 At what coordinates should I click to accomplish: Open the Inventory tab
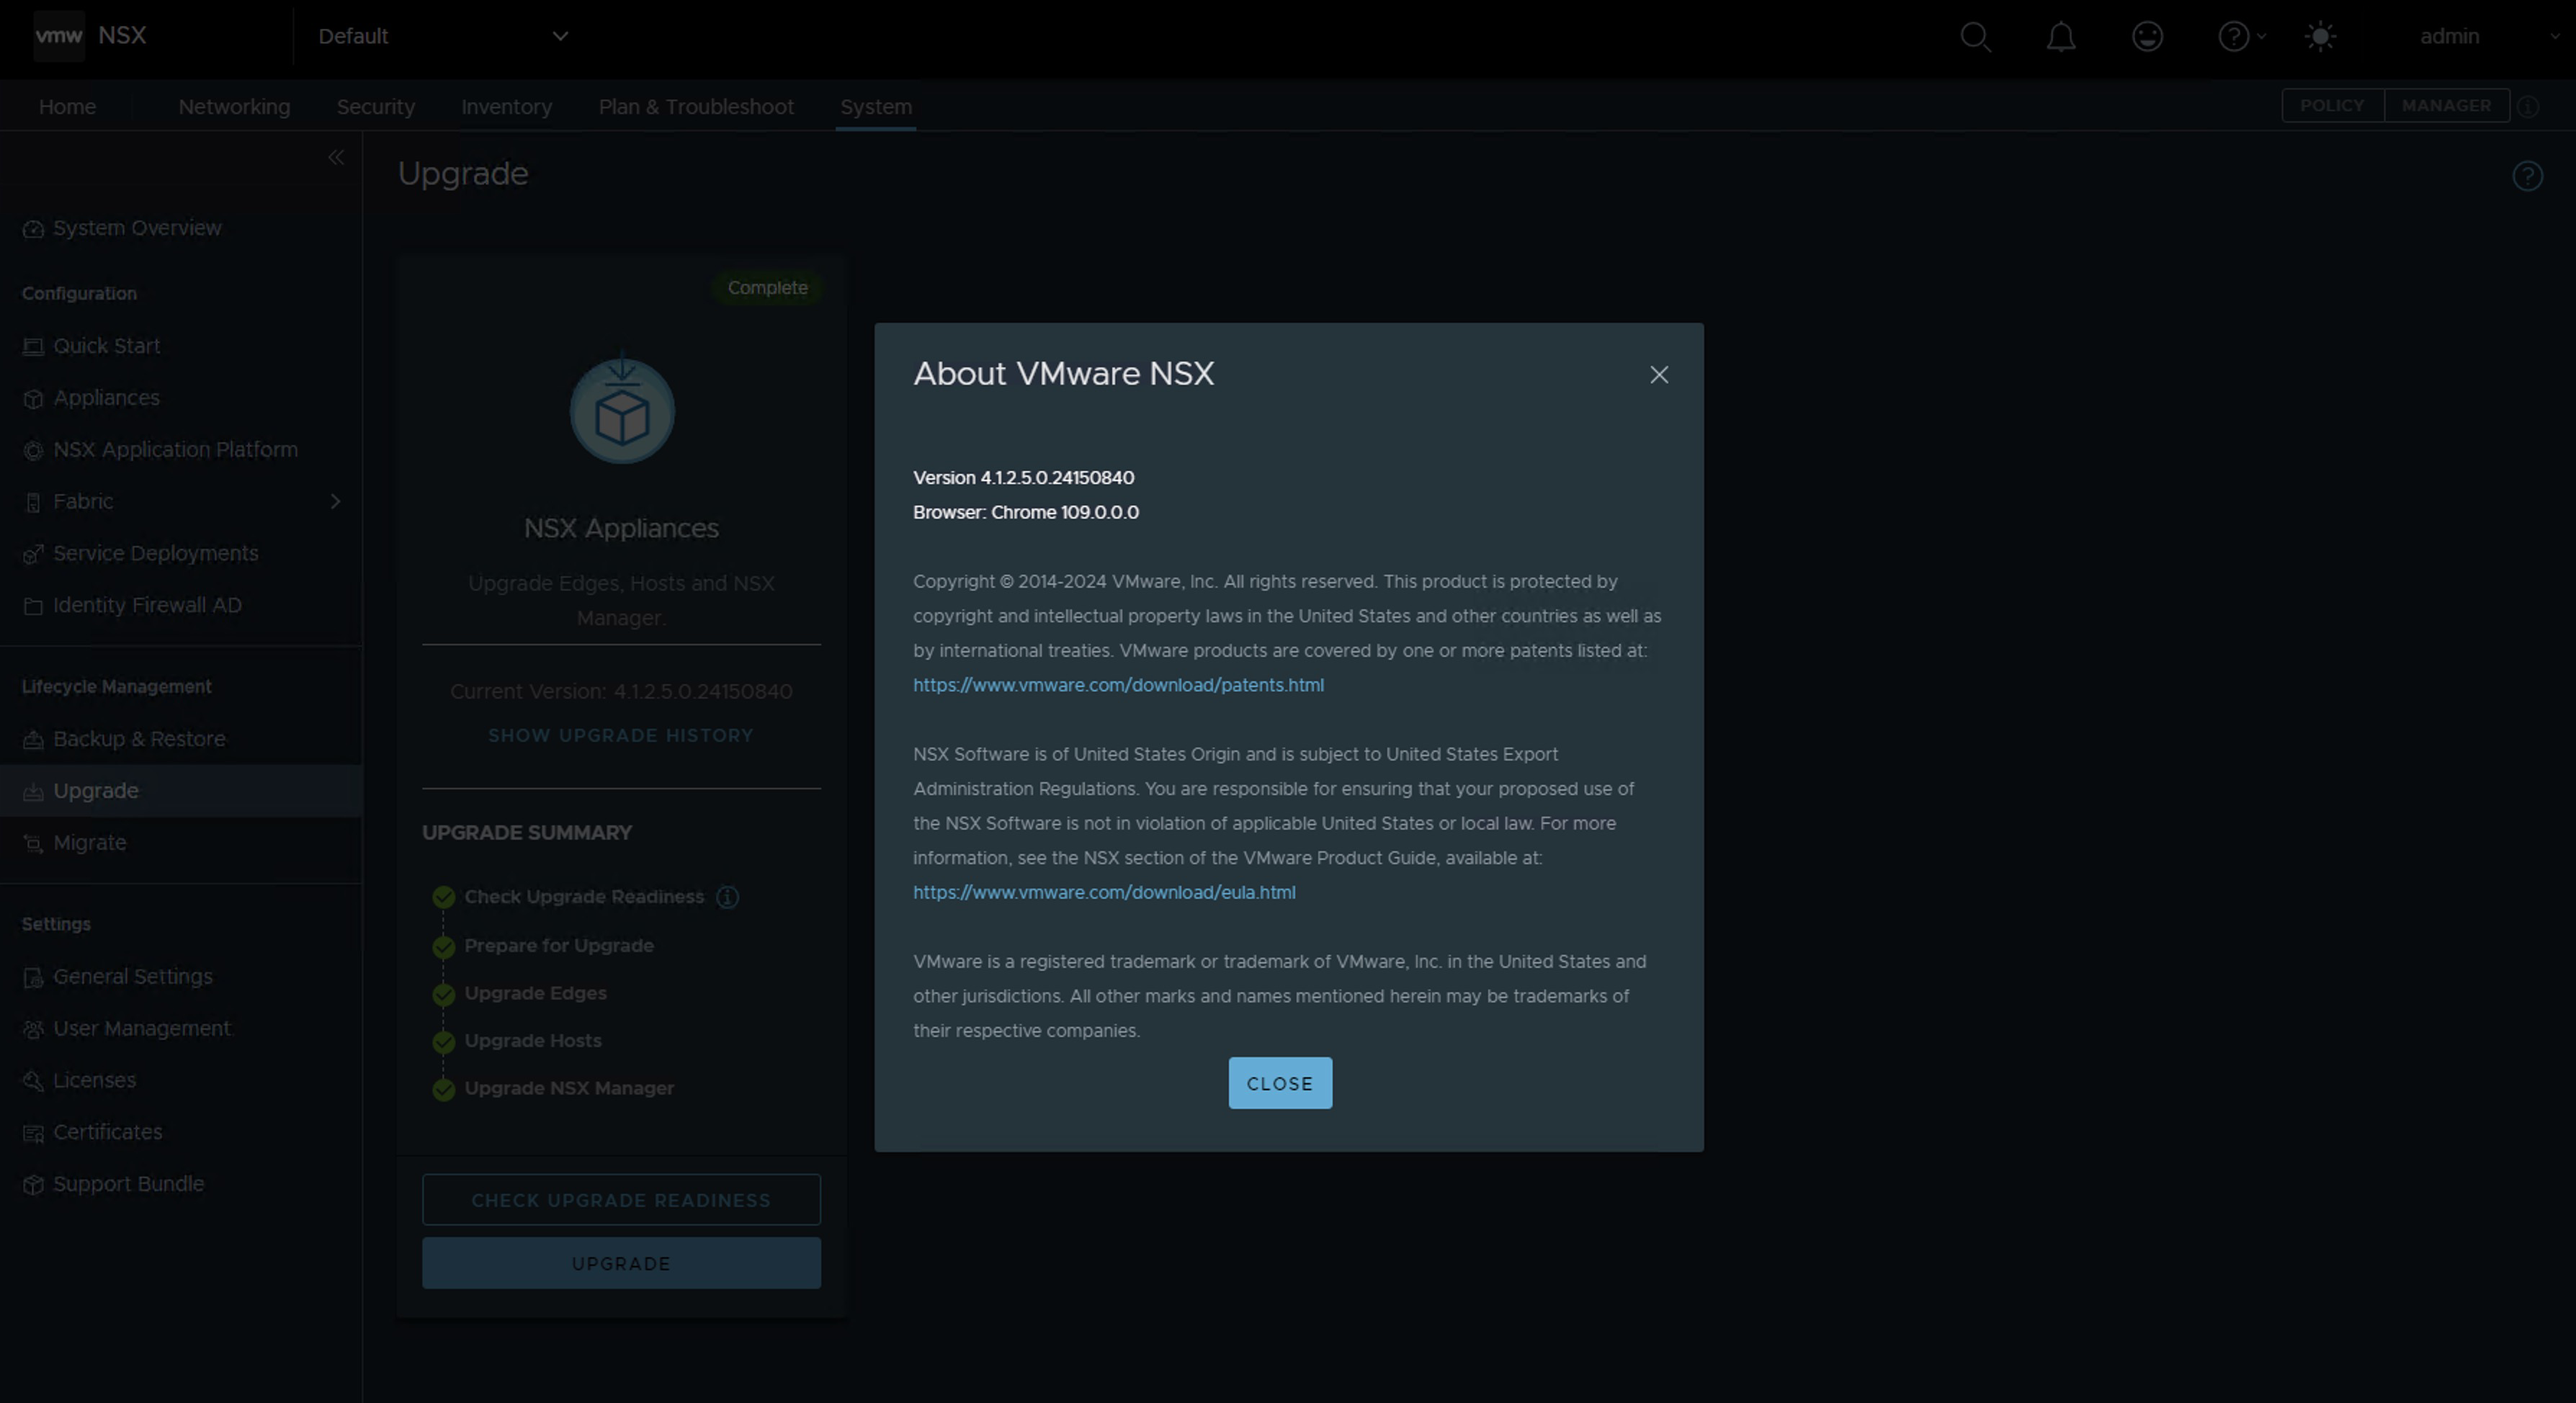pyautogui.click(x=506, y=107)
